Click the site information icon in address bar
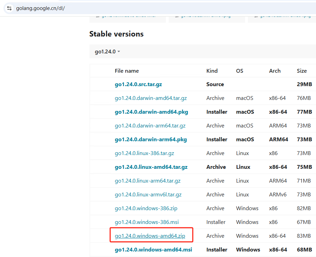This screenshot has width=316, height=257. (x=9, y=8)
